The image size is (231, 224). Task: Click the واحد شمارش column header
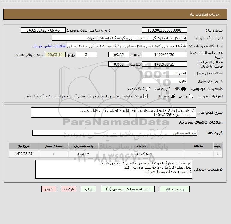(83, 146)
